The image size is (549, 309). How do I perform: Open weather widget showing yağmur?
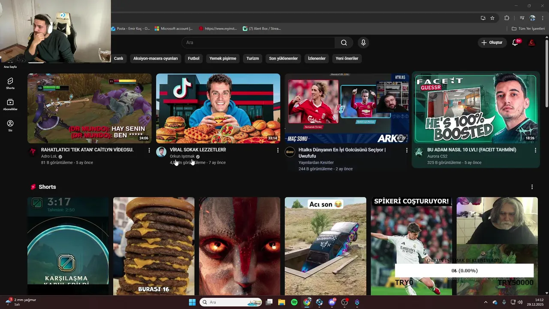(x=21, y=302)
